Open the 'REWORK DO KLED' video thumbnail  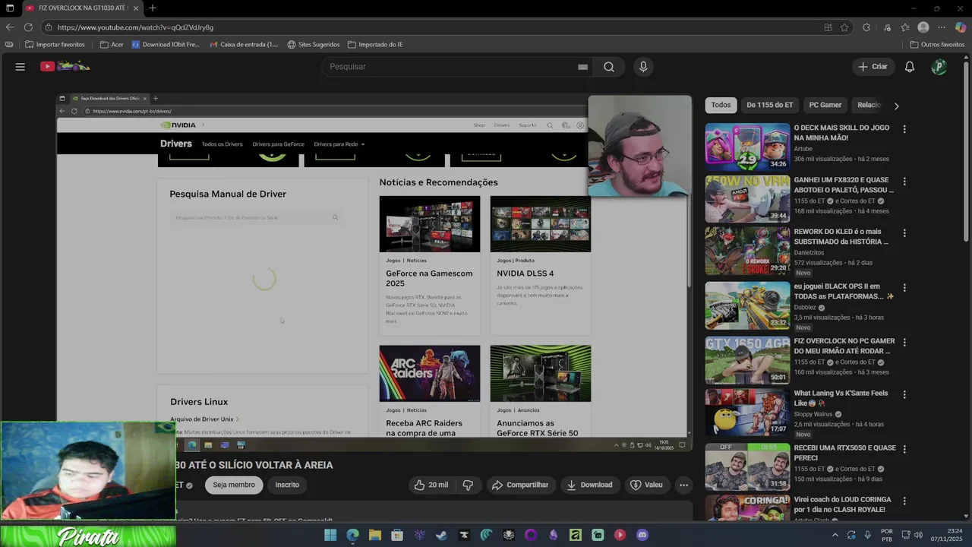(x=747, y=251)
